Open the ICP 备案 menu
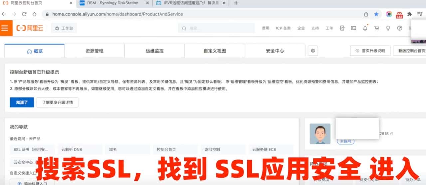 click(283, 28)
